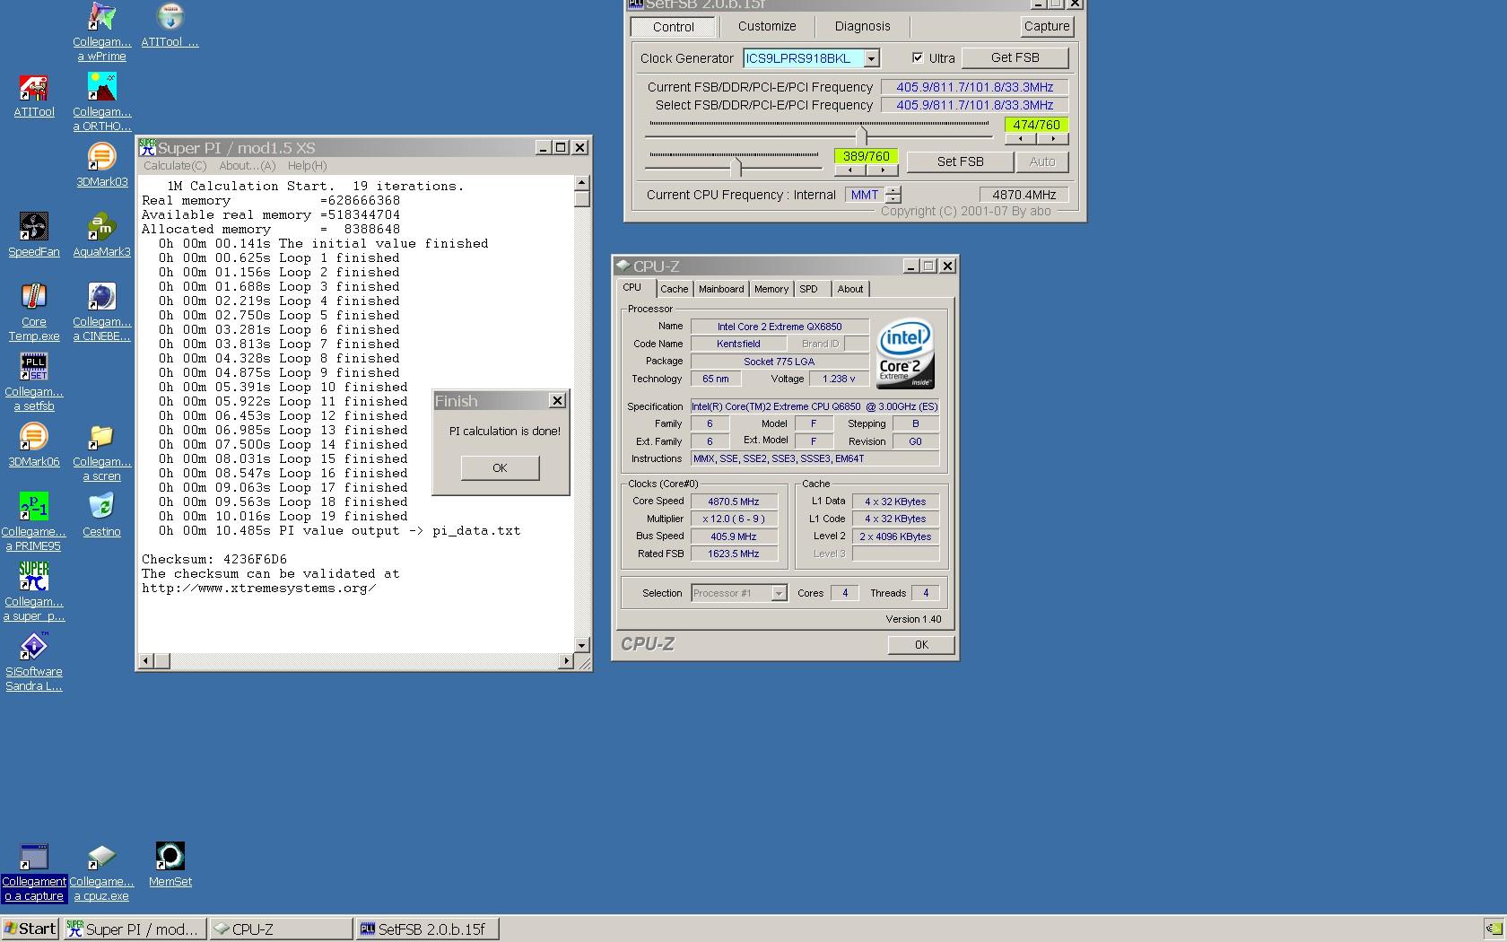
Task: Launch MemSet desktop icon
Action: pos(170,857)
